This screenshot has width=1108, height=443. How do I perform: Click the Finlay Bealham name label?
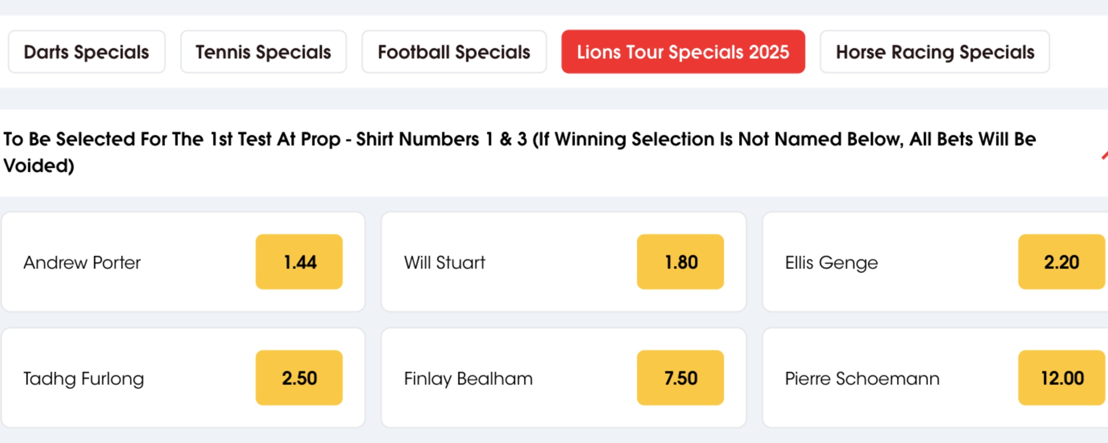[x=468, y=379]
